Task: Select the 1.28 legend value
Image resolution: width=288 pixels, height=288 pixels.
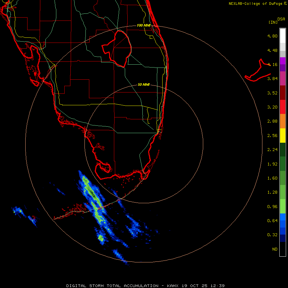Action: pyautogui.click(x=272, y=192)
